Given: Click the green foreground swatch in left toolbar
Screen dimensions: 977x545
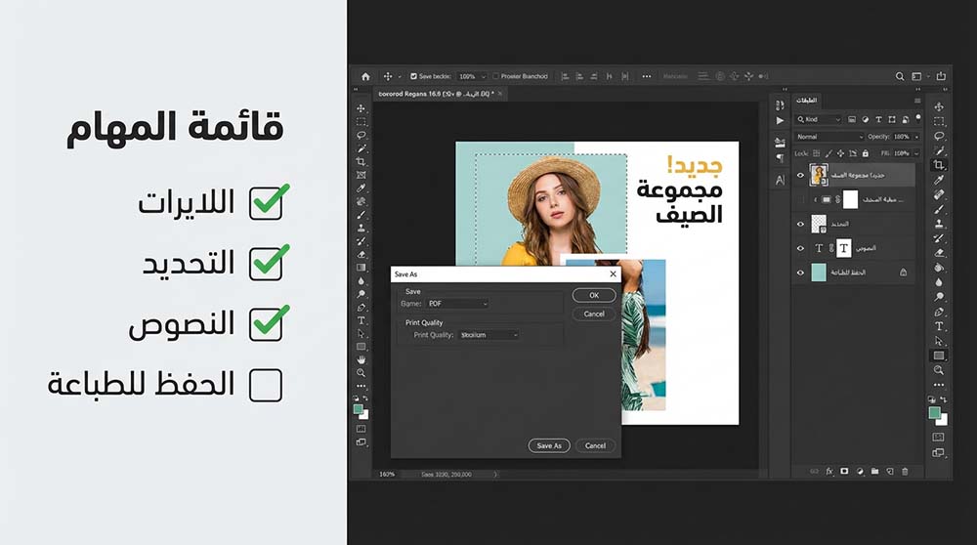Looking at the screenshot, I should pos(358,409).
